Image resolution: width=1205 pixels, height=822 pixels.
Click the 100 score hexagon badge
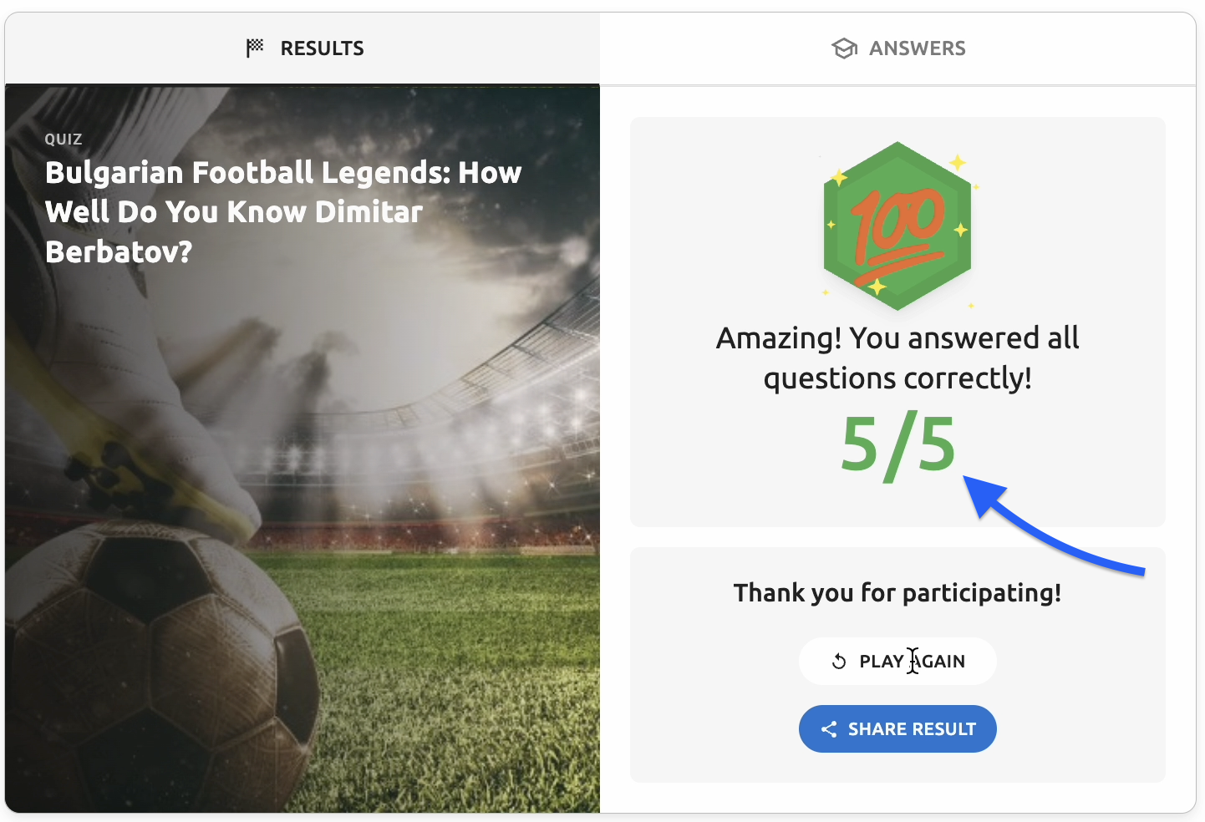pos(897,226)
